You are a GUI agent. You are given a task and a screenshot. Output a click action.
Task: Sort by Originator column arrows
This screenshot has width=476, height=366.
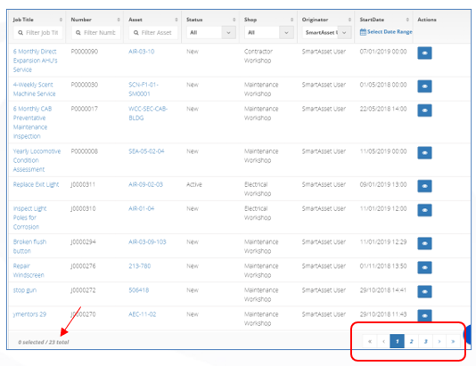point(349,20)
